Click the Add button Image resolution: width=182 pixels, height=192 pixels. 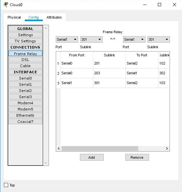pyautogui.click(x=92, y=157)
